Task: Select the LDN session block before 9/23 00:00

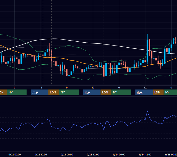Action: tap(54, 92)
